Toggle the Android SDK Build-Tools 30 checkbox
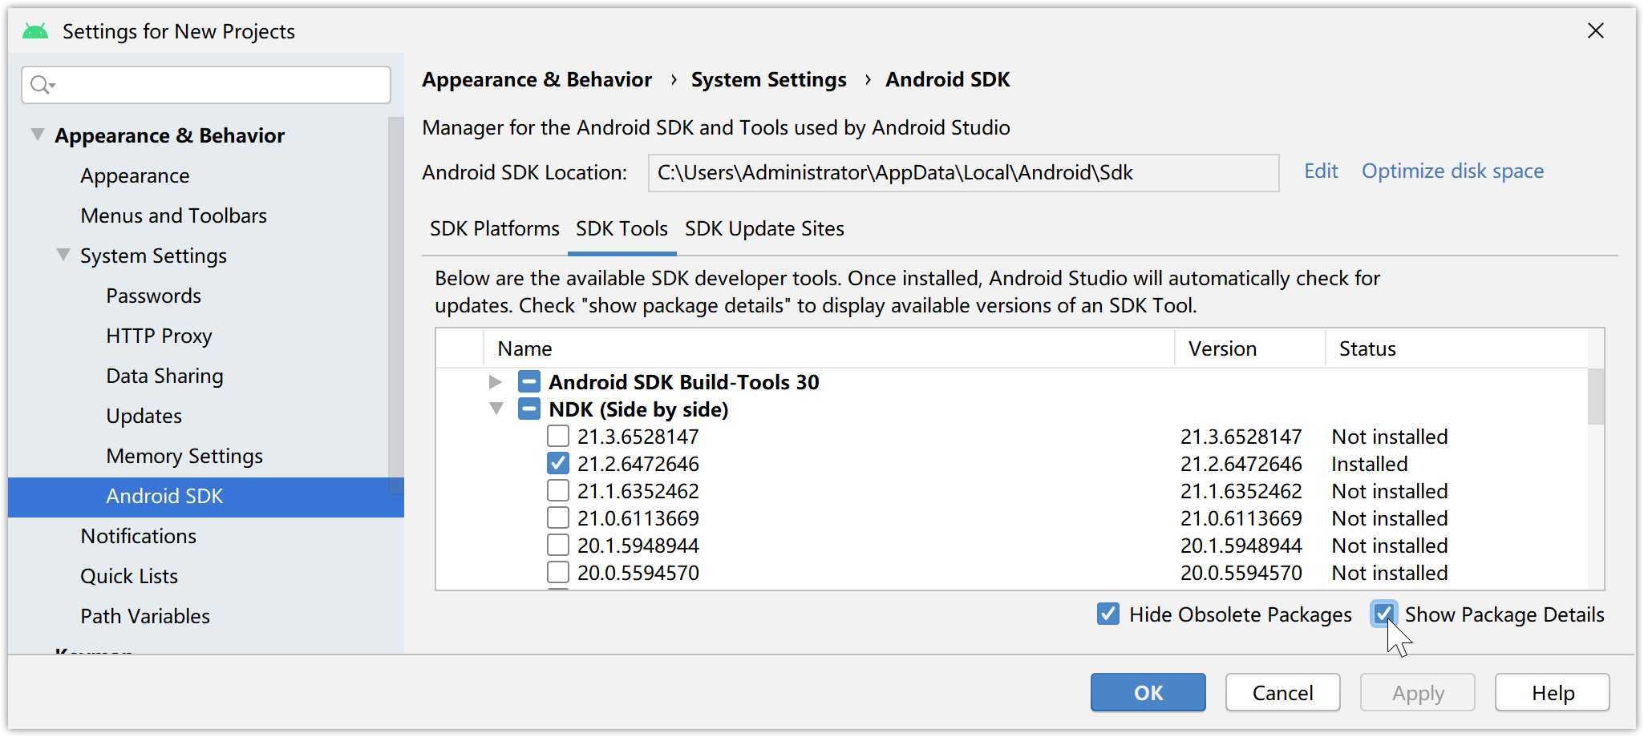 [x=528, y=382]
